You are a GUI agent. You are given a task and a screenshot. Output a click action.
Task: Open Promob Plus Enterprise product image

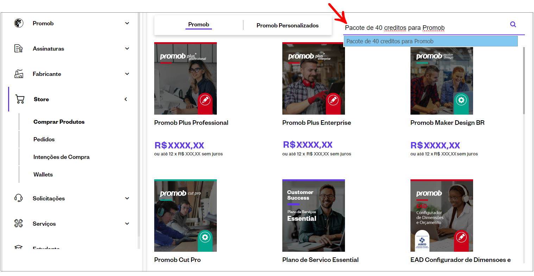click(x=314, y=78)
